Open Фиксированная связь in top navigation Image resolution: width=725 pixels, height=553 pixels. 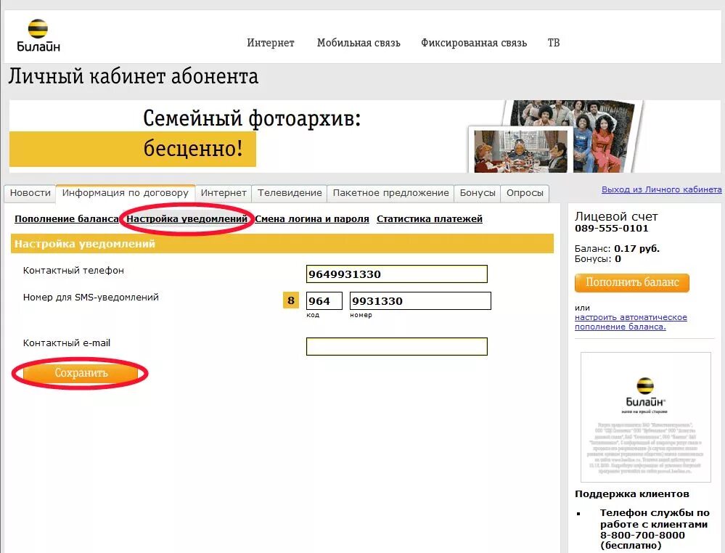[x=473, y=43]
